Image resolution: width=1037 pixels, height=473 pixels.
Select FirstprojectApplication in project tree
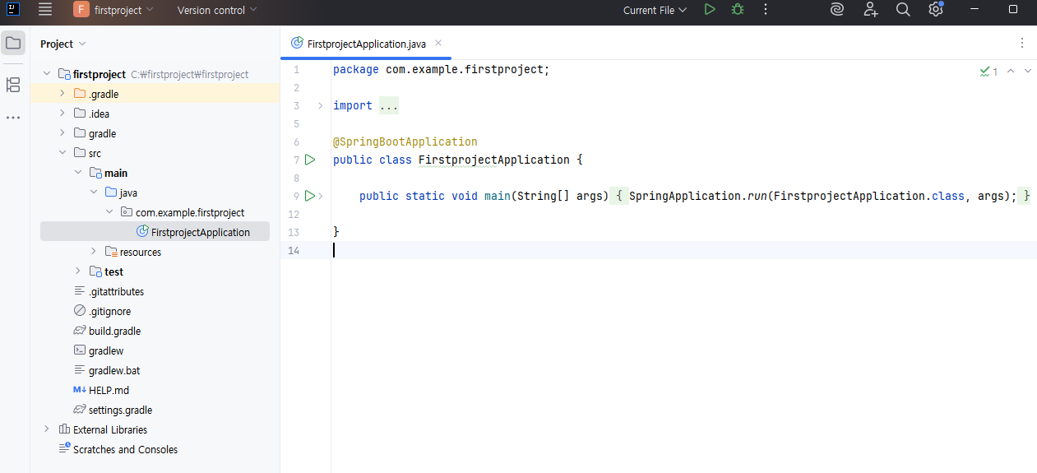[155, 232]
